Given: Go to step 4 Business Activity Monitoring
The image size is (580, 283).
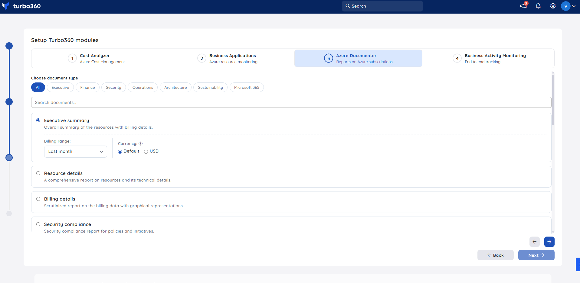Looking at the screenshot, I should (x=489, y=59).
